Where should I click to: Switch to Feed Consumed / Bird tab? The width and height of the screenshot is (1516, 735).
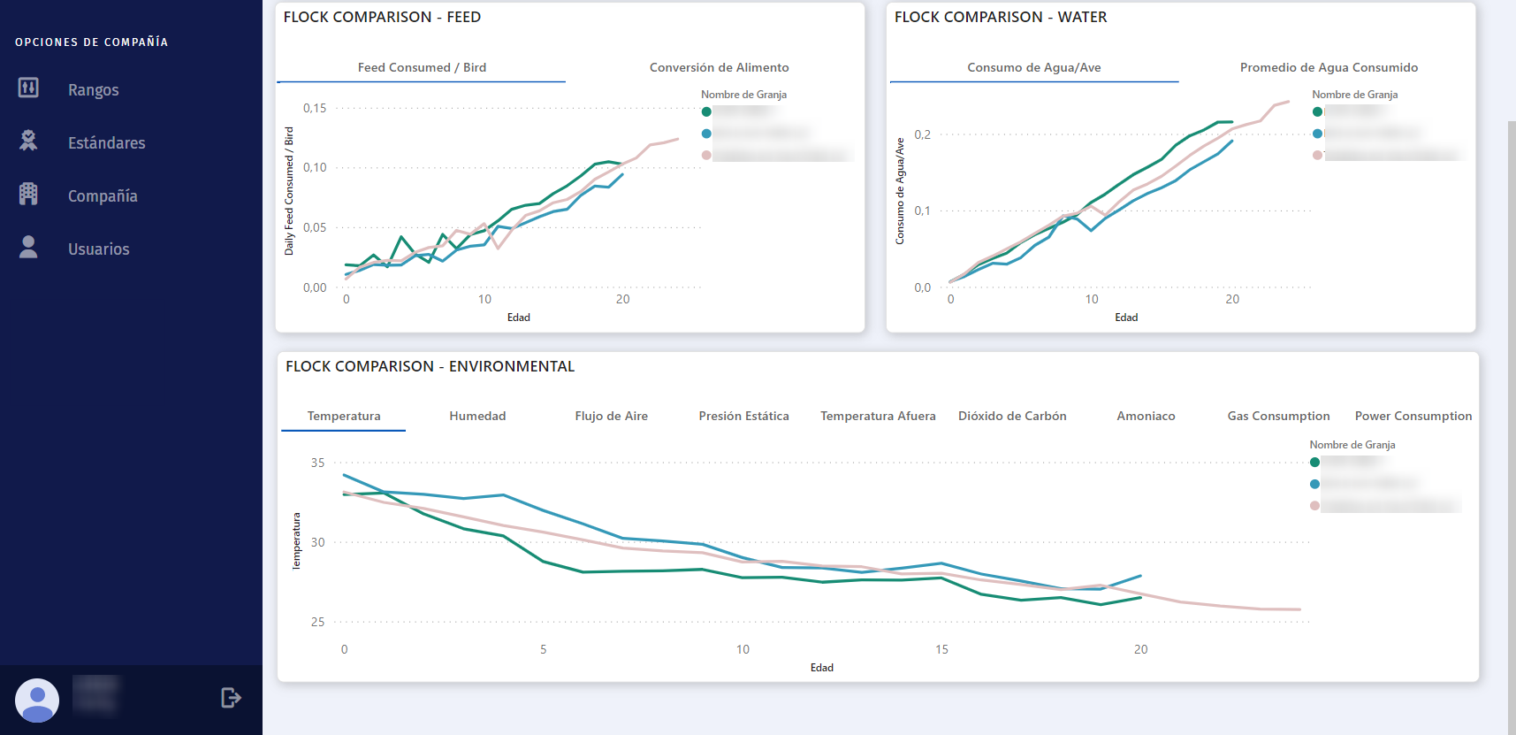tap(422, 68)
